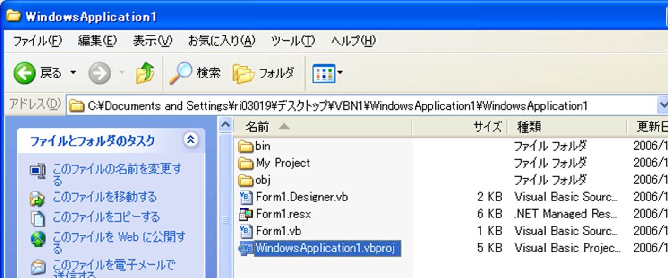The height and width of the screenshot is (278, 668).
Task: Sort files by 名前 column header
Action: [257, 127]
